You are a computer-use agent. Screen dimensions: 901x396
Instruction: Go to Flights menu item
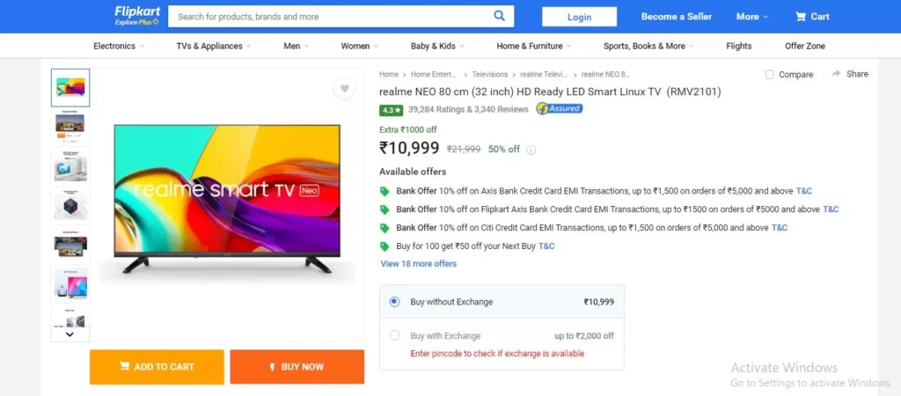click(x=738, y=46)
